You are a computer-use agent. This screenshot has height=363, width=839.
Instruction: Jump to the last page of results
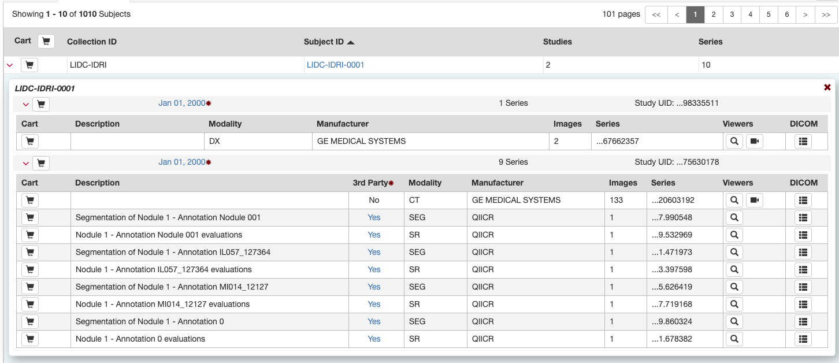pyautogui.click(x=826, y=14)
